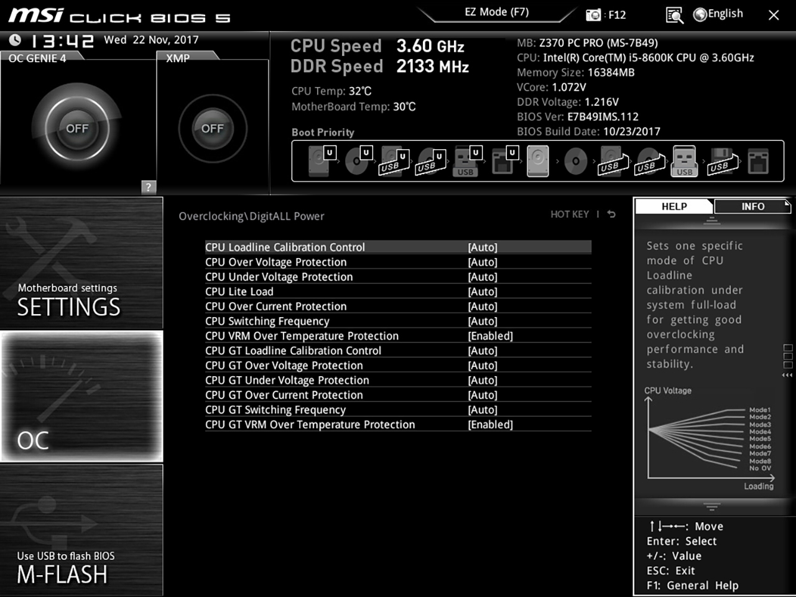The image size is (796, 597).
Task: Select the UEFI network boot icon
Action: pyautogui.click(x=504, y=161)
